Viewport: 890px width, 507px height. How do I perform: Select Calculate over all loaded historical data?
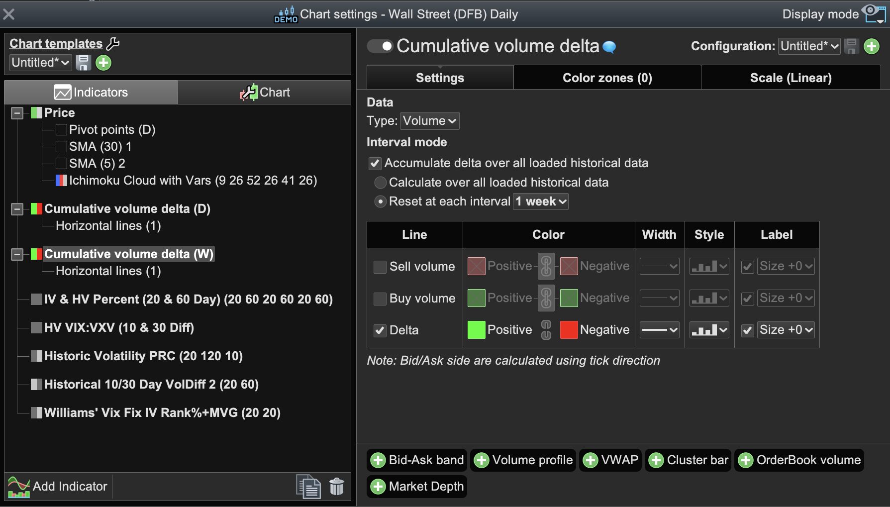pyautogui.click(x=381, y=183)
